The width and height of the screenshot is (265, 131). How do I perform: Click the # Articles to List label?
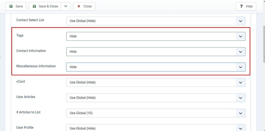28,112
